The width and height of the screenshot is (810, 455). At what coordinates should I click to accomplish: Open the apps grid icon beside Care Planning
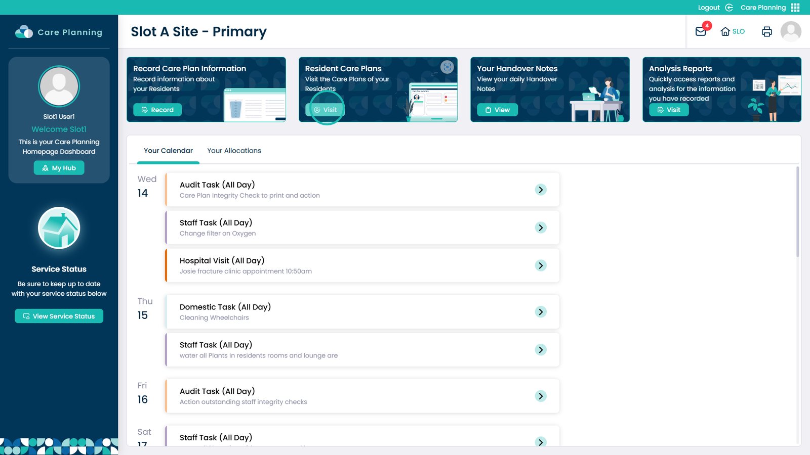[x=795, y=8]
